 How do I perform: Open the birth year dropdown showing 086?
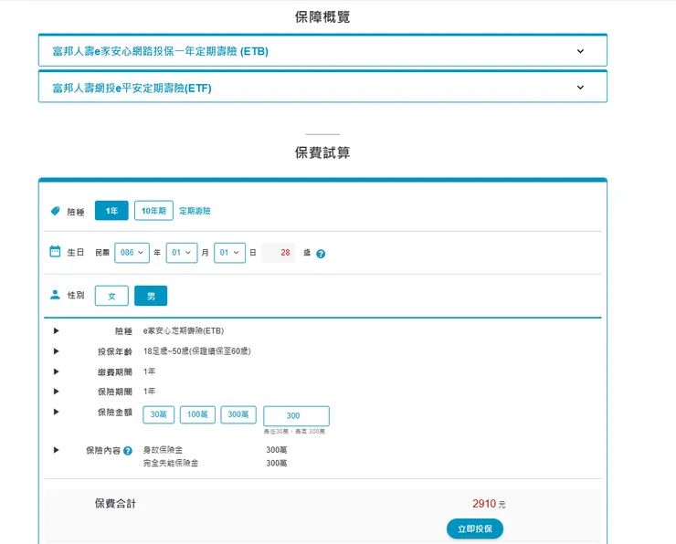tap(132, 253)
